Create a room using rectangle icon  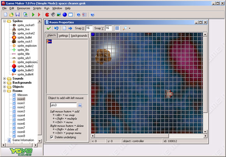(71, 14)
